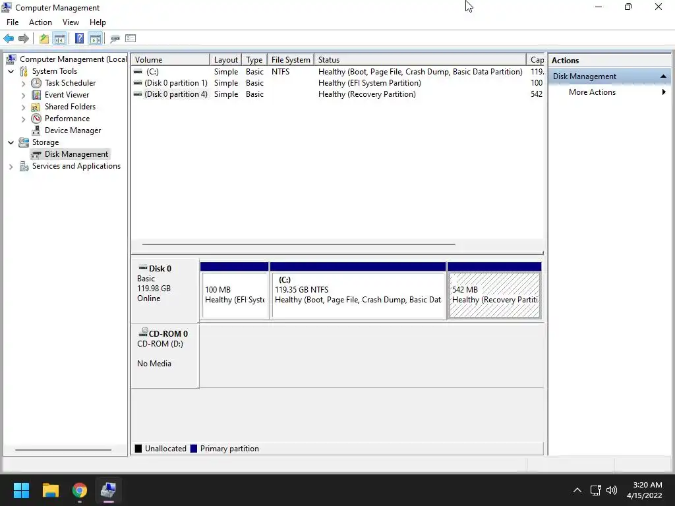Viewport: 675px width, 506px height.
Task: Select Device Manager in the tree
Action: coord(73,130)
